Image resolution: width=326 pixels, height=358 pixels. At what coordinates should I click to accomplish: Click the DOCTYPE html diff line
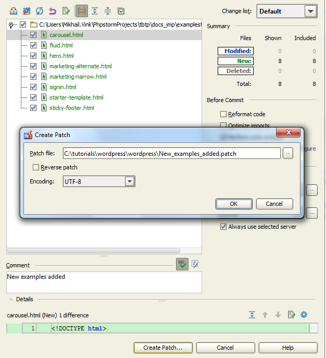click(x=79, y=328)
